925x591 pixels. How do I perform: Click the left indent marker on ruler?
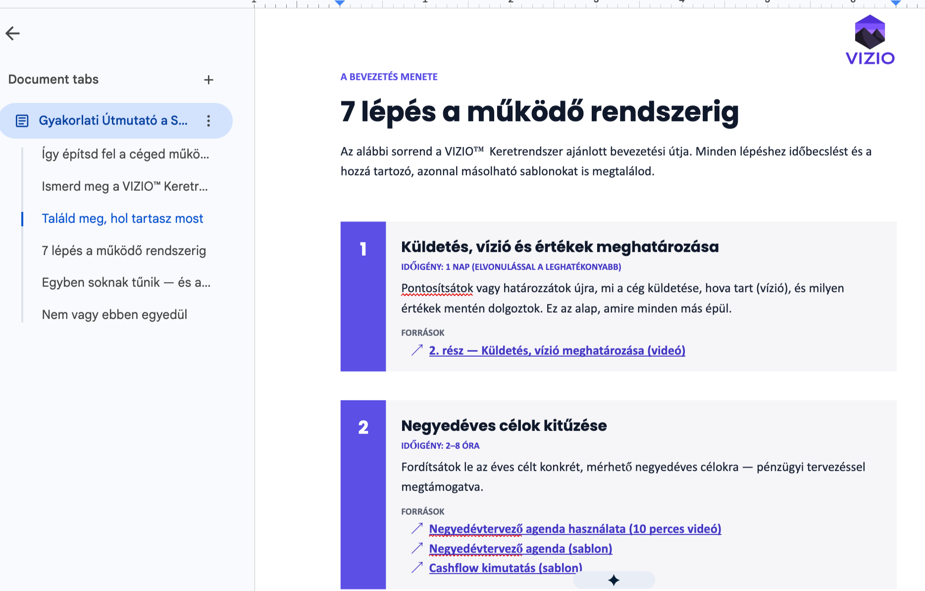coord(340,3)
